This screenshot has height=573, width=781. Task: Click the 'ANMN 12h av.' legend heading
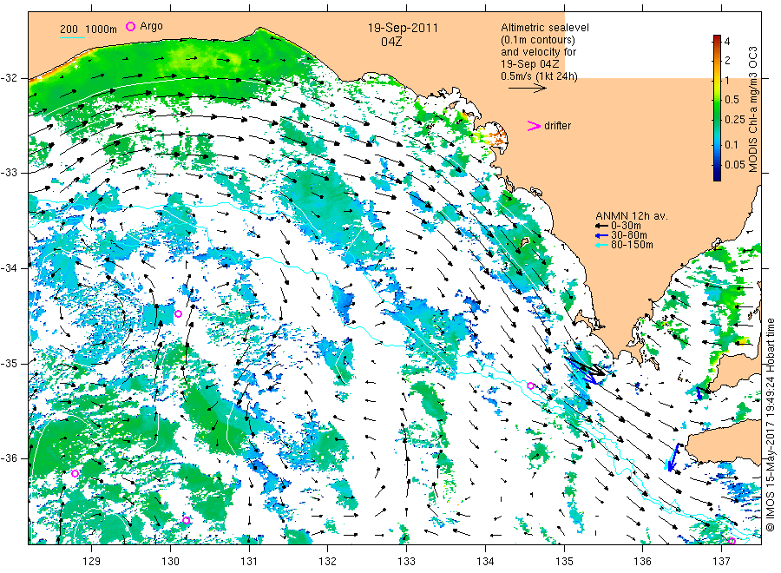pos(632,216)
